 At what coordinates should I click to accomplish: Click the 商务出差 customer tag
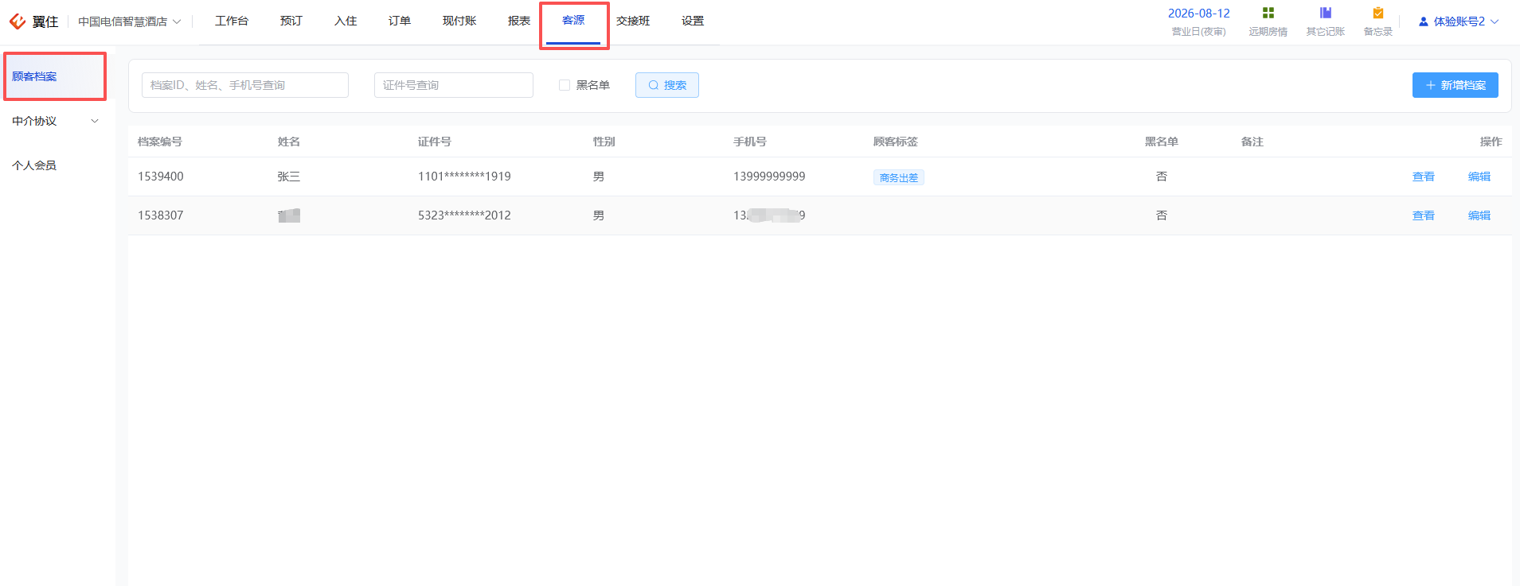pos(899,178)
